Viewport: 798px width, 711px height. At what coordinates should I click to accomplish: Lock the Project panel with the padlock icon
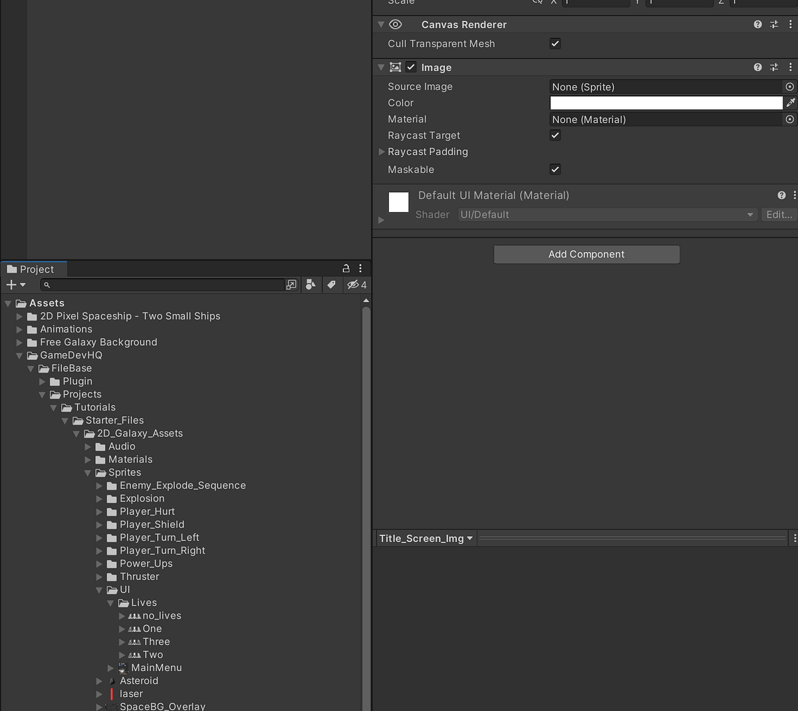[x=346, y=268]
